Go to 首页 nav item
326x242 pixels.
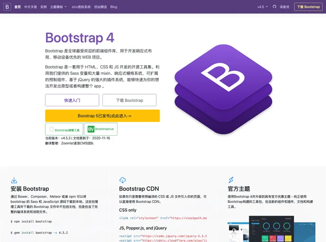(18, 7)
